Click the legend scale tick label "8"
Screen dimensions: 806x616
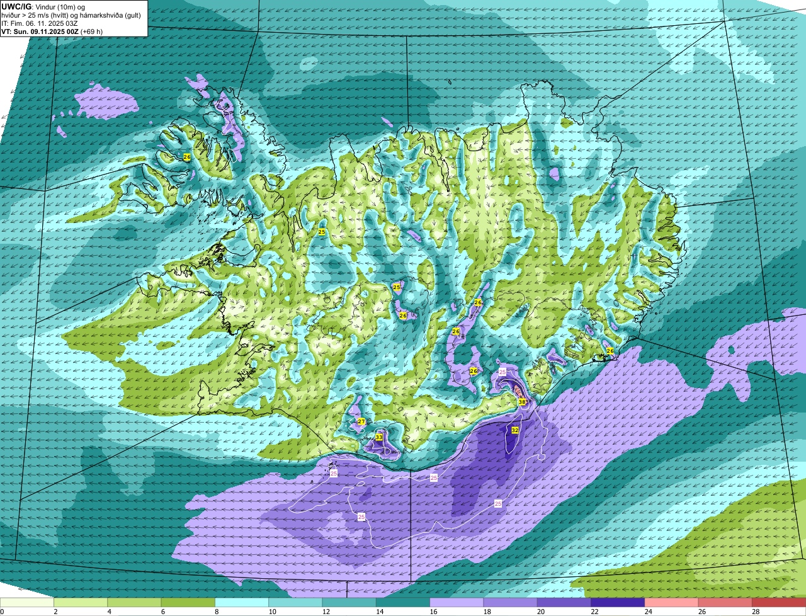click(215, 612)
